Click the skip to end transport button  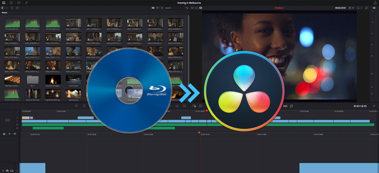tap(285, 106)
